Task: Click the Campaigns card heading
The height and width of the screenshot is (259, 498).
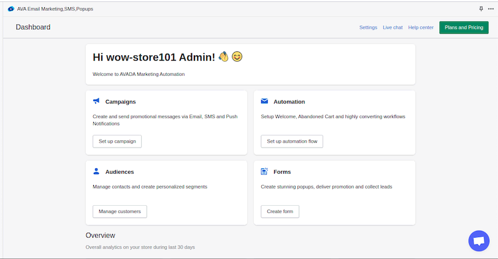Action: (x=121, y=102)
